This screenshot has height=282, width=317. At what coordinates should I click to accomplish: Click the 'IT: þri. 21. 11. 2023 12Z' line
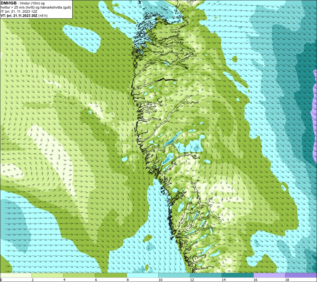[x=19, y=11]
